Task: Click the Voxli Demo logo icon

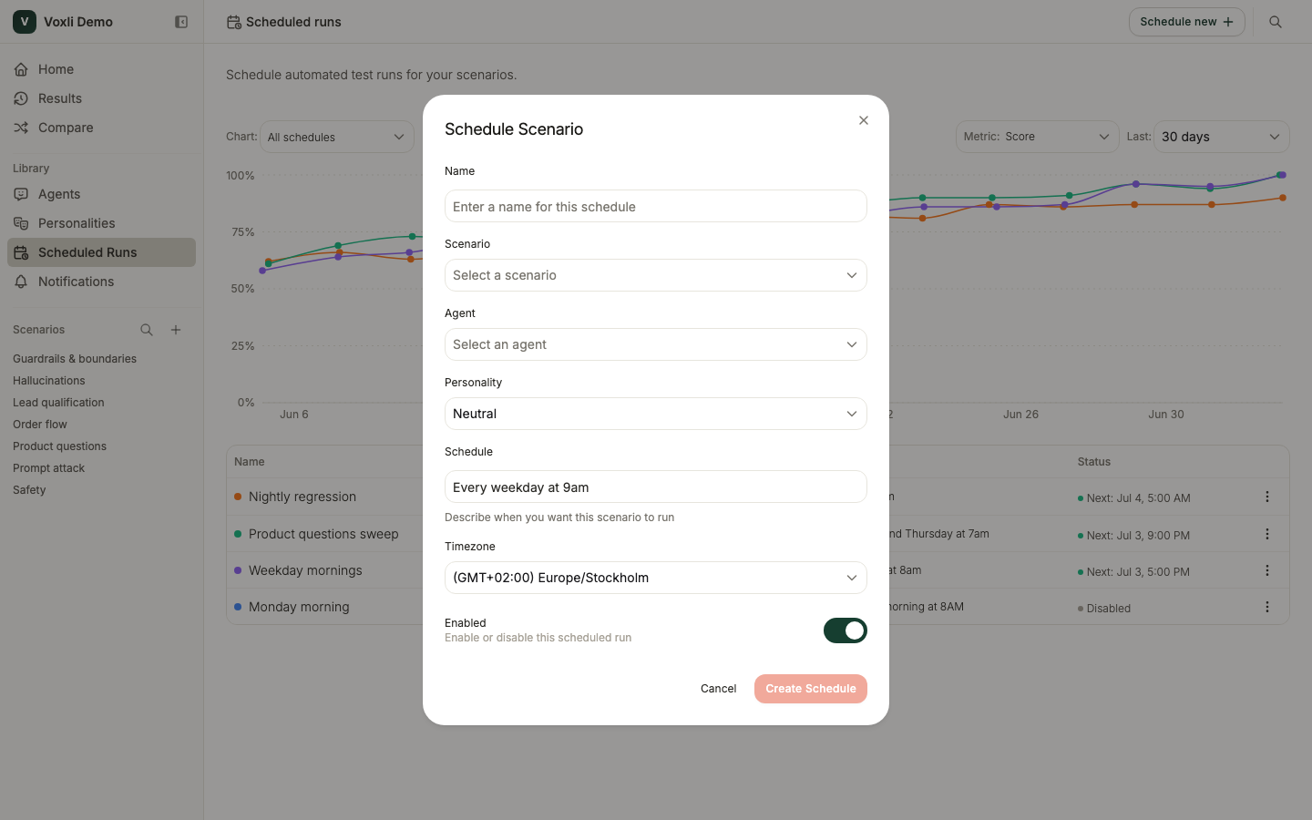Action: click(25, 22)
